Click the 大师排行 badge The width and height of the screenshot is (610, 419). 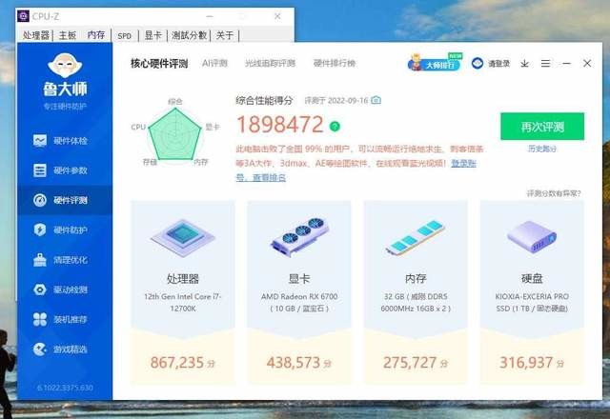click(435, 64)
